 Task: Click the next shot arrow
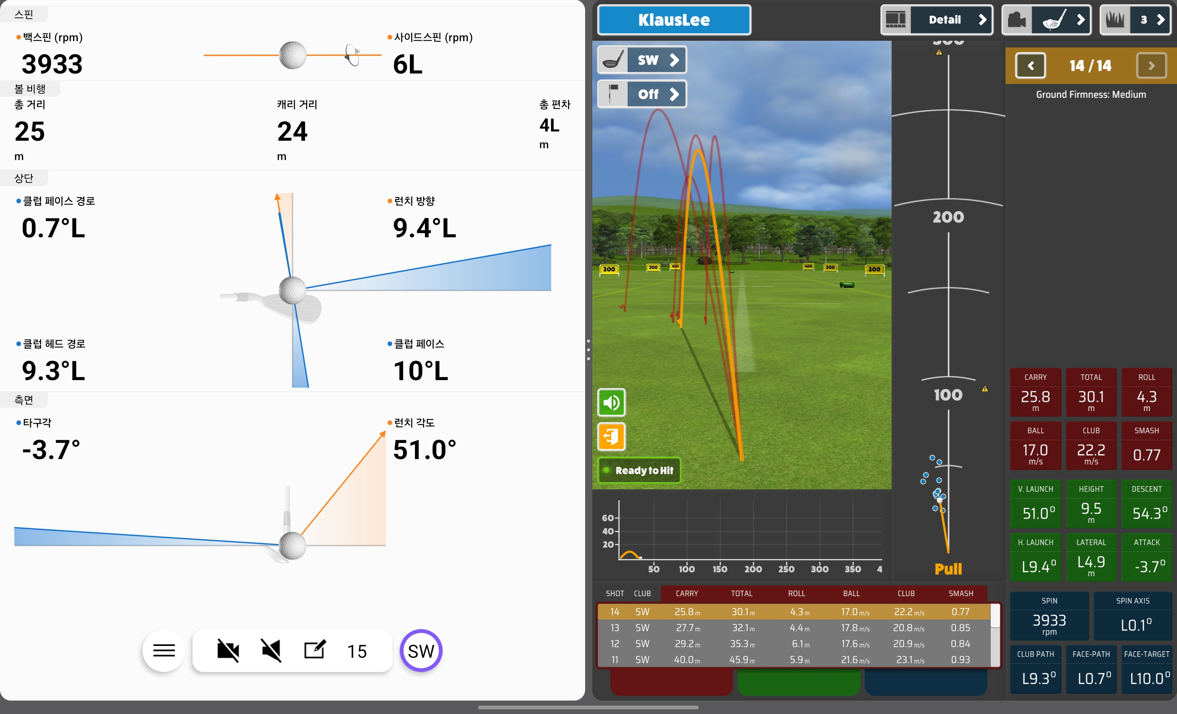coord(1151,66)
